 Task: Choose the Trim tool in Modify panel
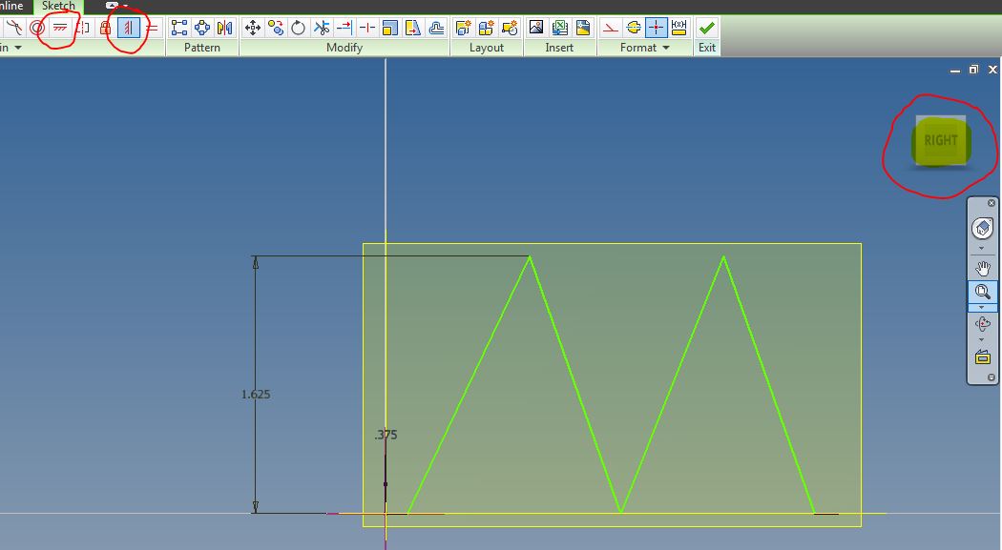[321, 27]
